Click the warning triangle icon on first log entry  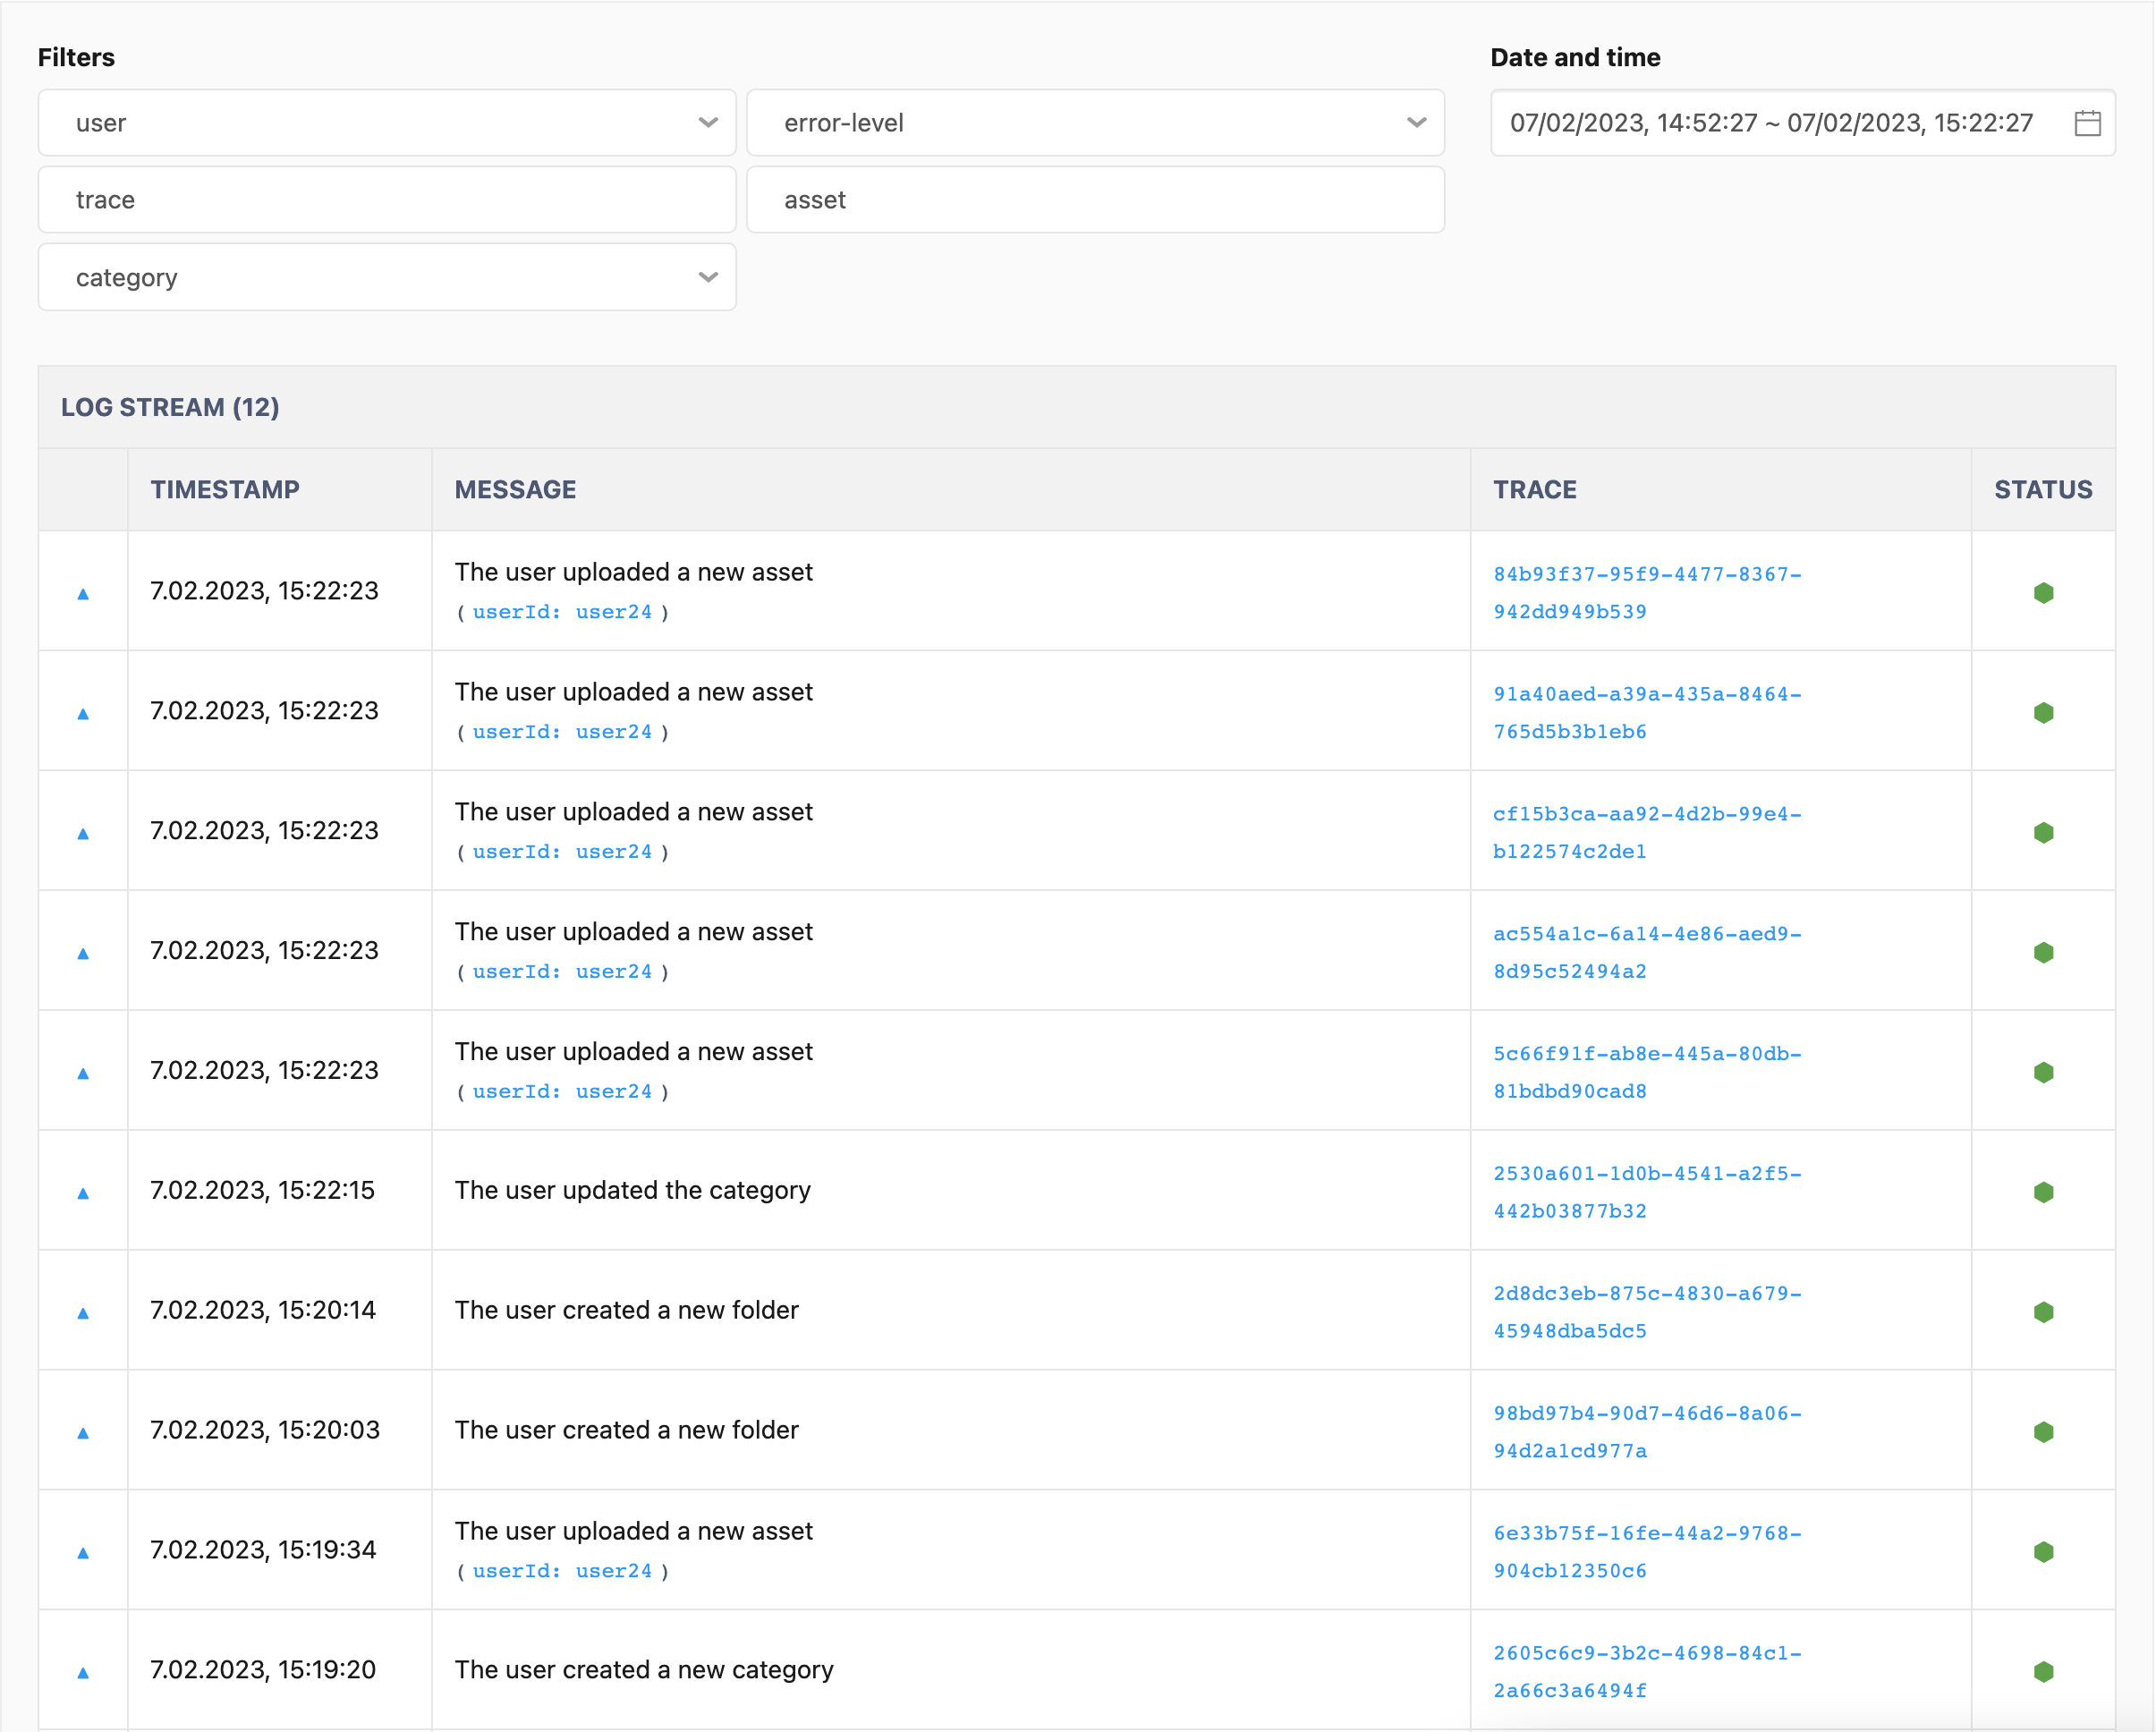point(81,594)
